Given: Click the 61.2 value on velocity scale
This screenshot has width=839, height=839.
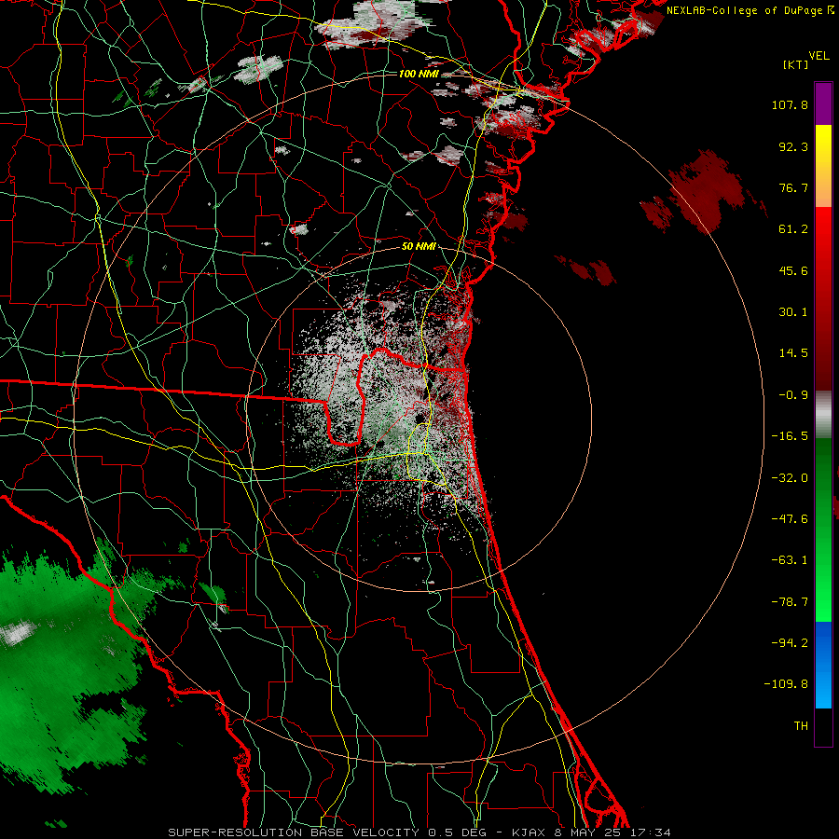Looking at the screenshot, I should 793,229.
